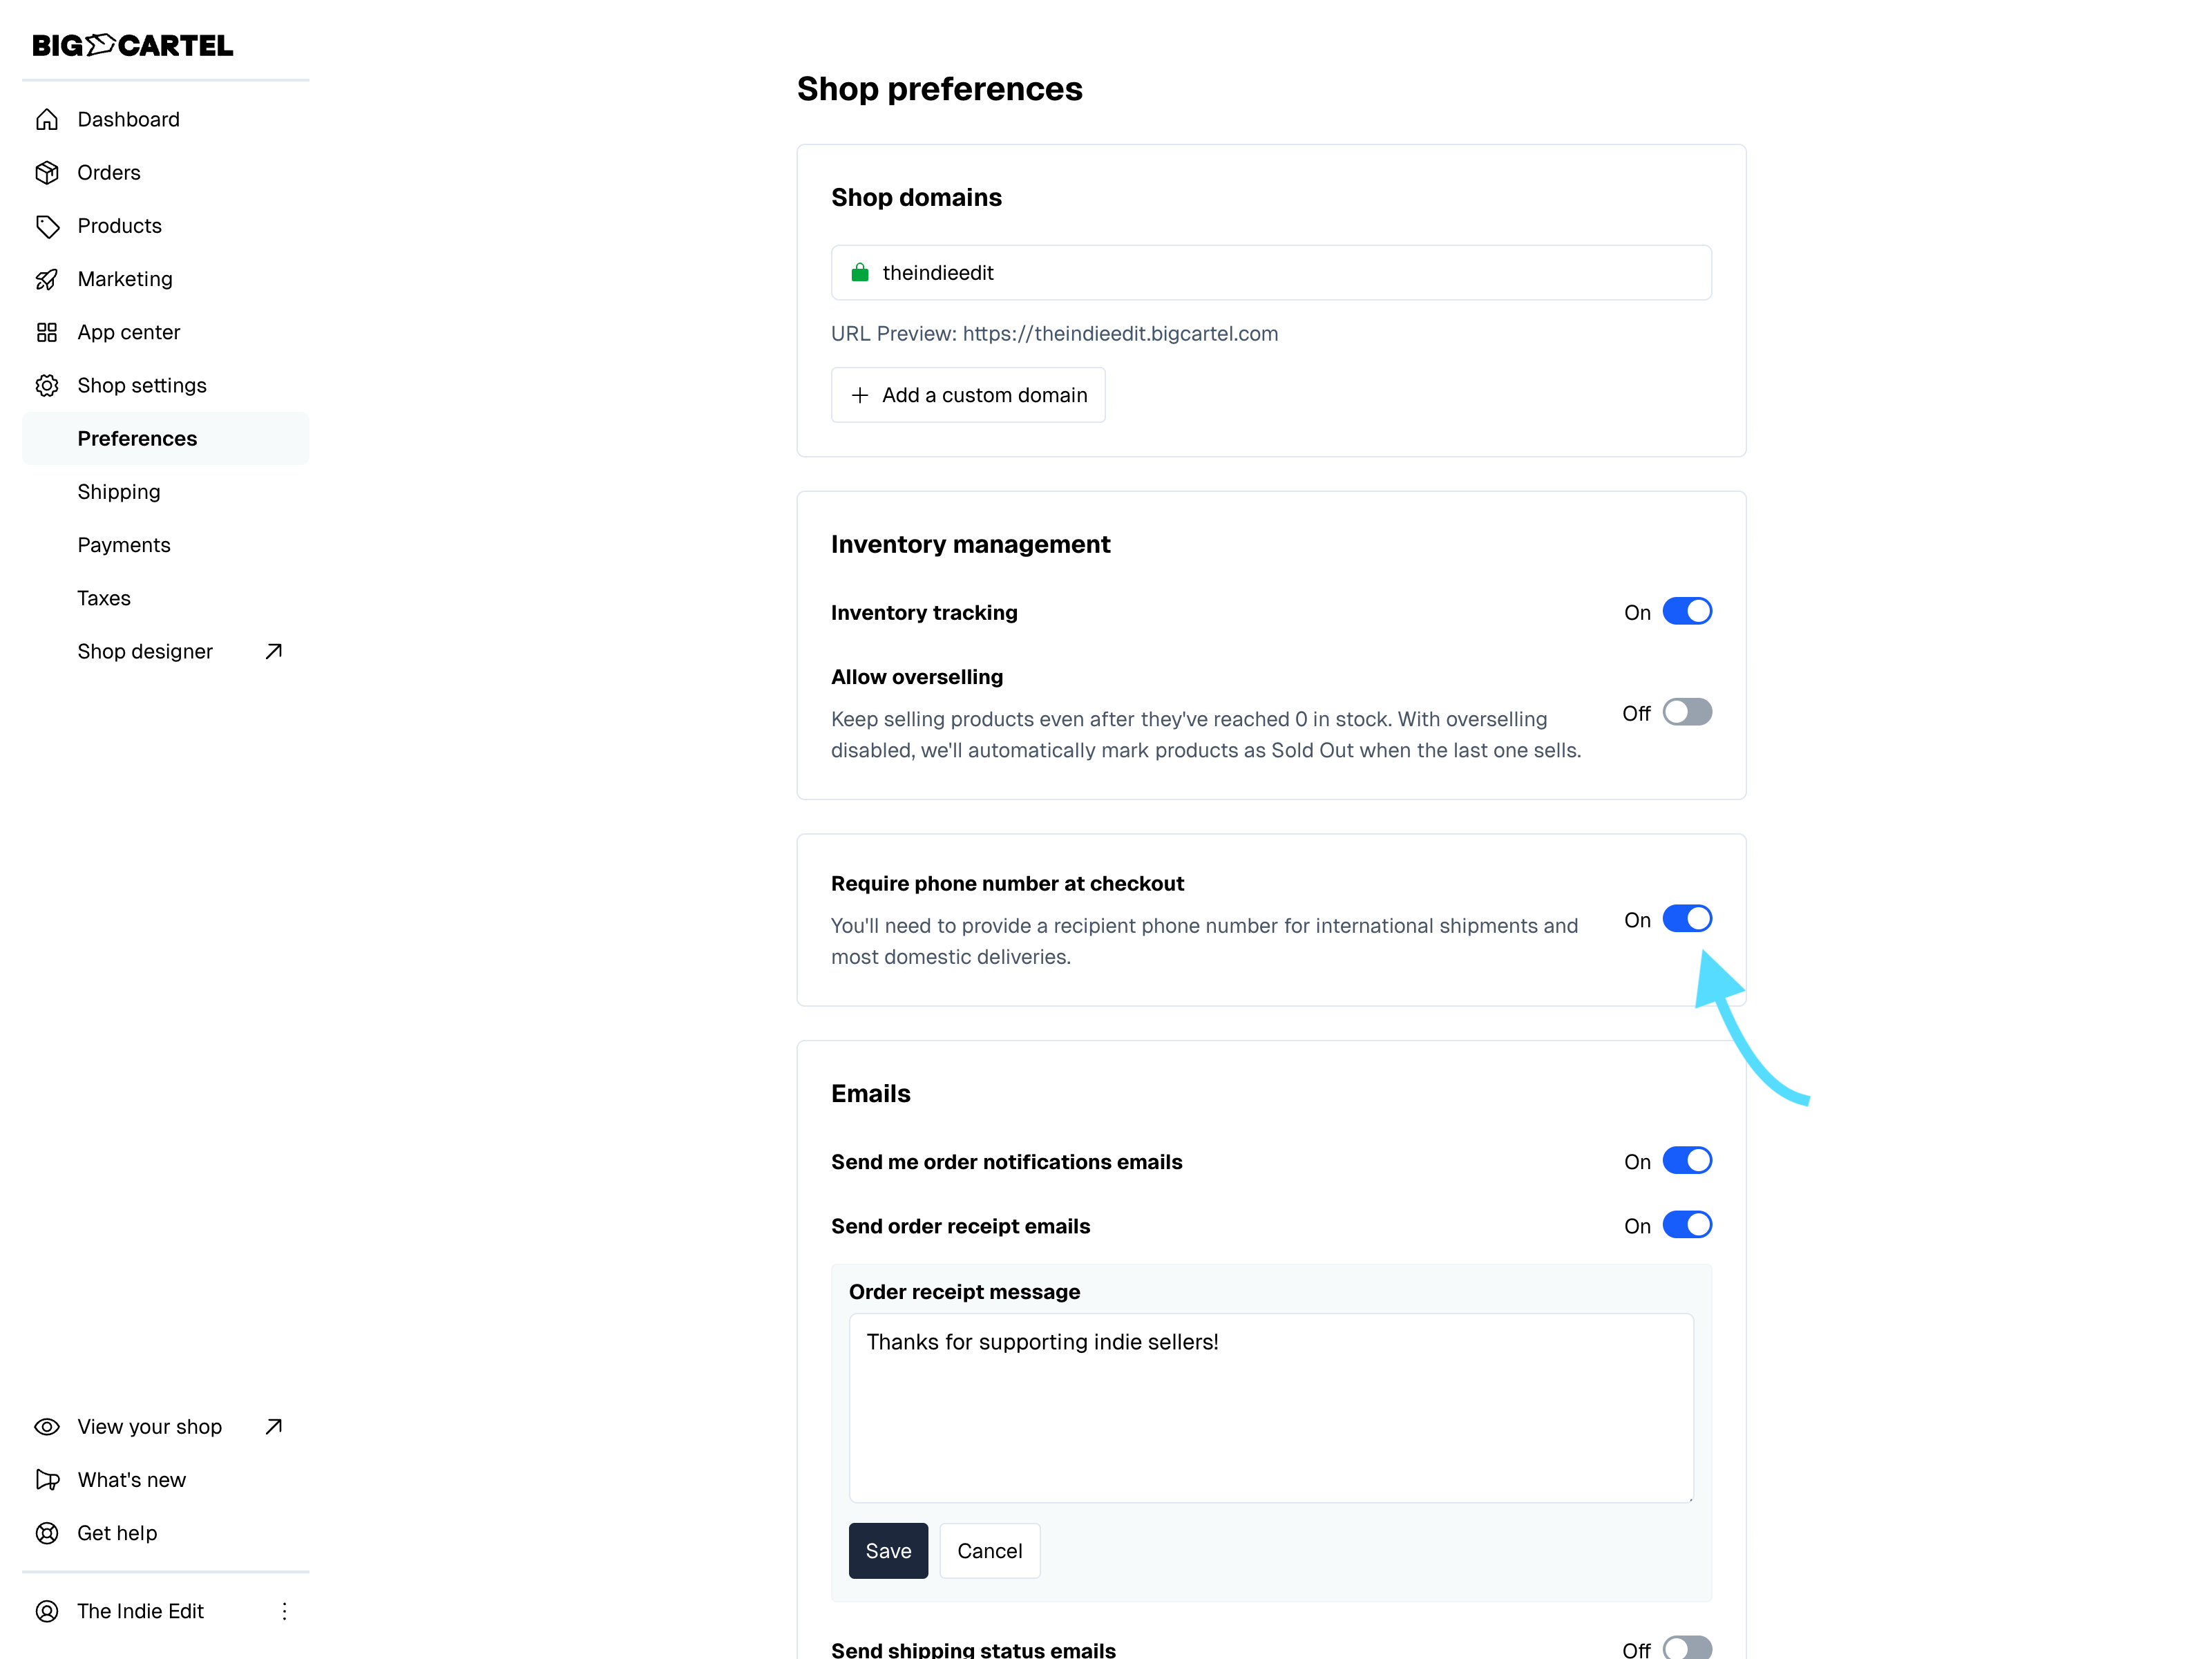Click the What's new megaphone icon
The height and width of the screenshot is (1659, 2212).
[x=47, y=1480]
